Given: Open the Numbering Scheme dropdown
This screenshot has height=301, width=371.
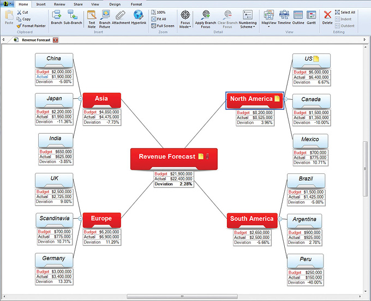Looking at the screenshot, I should 248,19.
